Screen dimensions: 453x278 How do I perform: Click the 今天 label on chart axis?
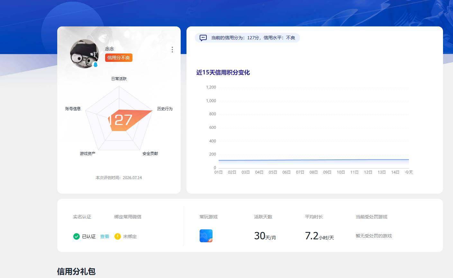(x=409, y=172)
